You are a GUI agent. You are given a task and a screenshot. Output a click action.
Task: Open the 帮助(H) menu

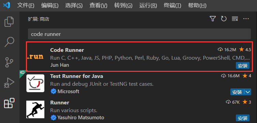point(197,6)
